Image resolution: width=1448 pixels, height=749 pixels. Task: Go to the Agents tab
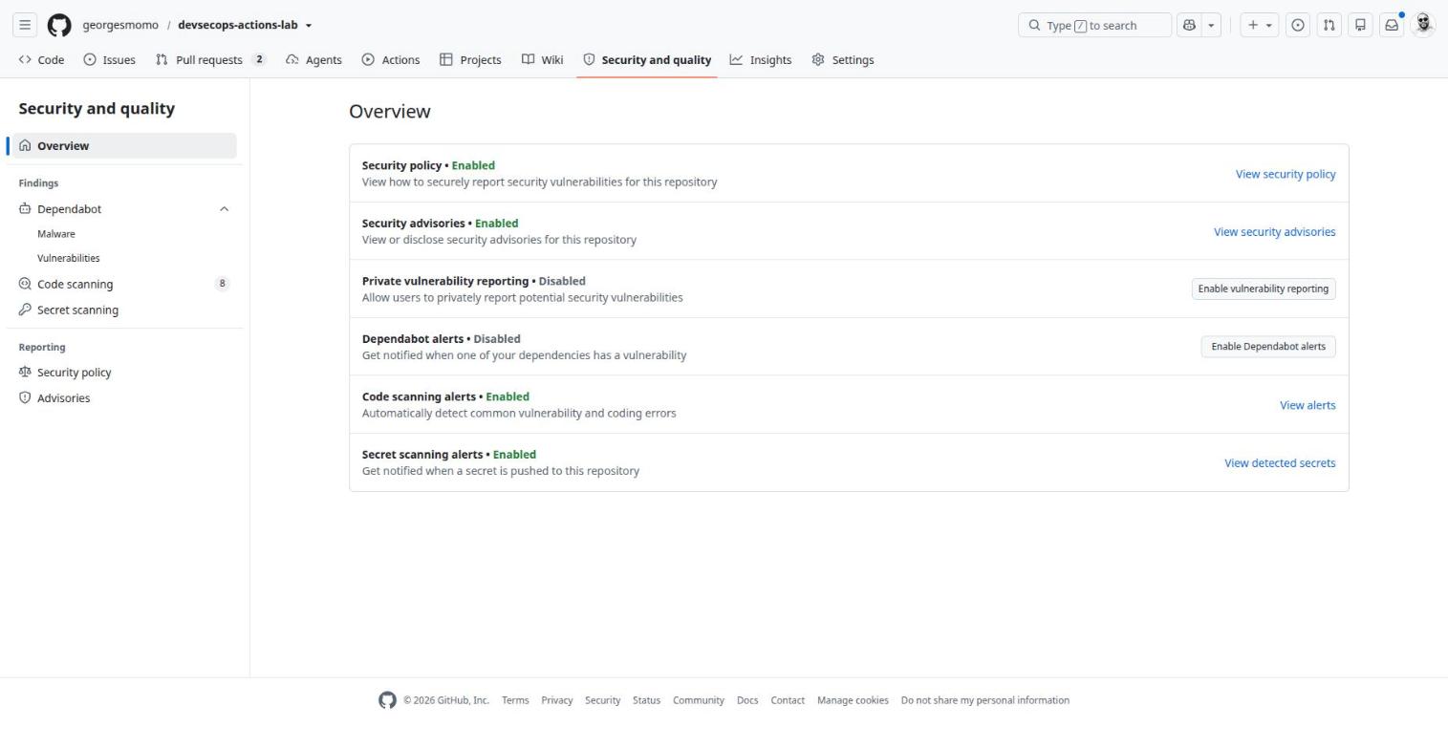click(x=313, y=59)
